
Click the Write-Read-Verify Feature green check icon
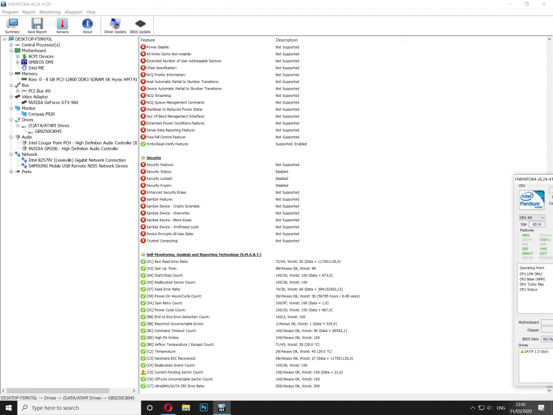[x=143, y=144]
